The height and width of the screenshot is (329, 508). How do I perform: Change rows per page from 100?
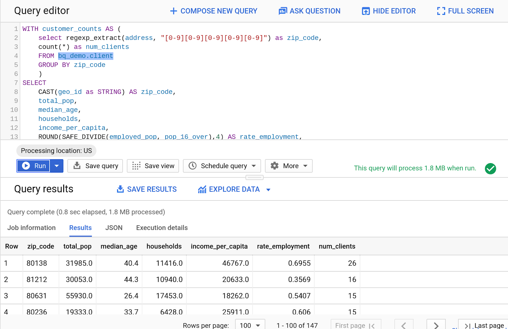click(x=250, y=325)
